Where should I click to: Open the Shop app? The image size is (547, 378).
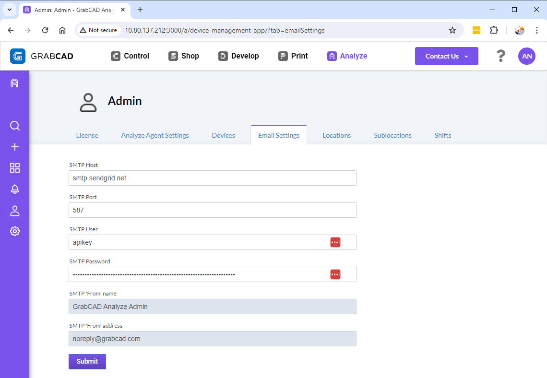(x=183, y=56)
